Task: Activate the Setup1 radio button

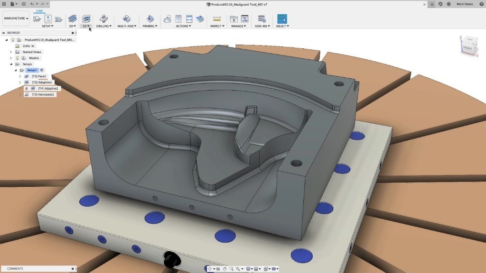Action: pyautogui.click(x=42, y=70)
